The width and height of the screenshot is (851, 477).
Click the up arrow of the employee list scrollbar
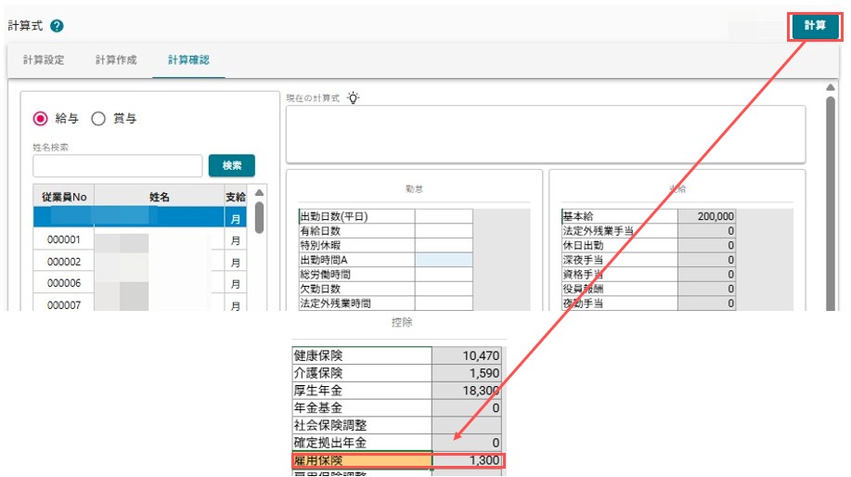260,193
